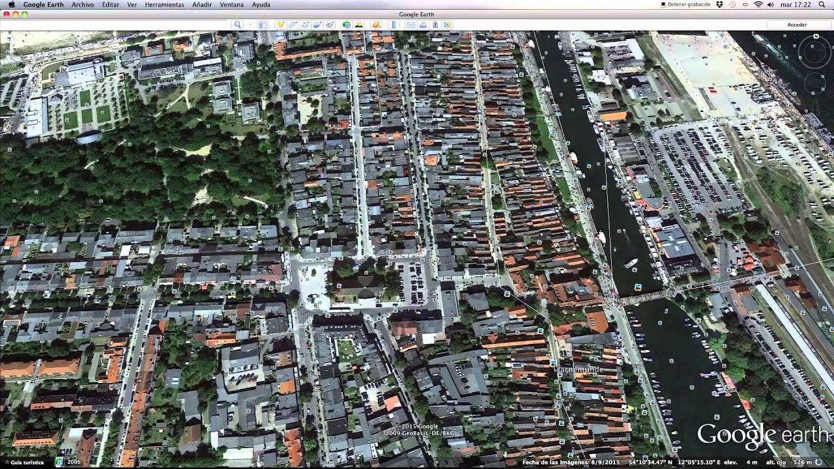Show historical imagery clock icon
The image size is (834, 469).
click(x=347, y=25)
